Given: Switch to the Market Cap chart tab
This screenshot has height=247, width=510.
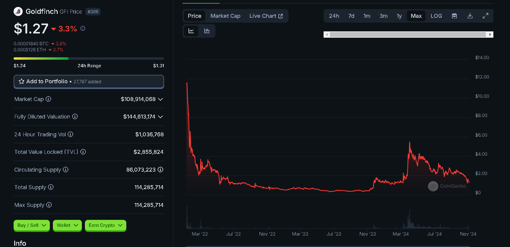Looking at the screenshot, I should tap(225, 16).
